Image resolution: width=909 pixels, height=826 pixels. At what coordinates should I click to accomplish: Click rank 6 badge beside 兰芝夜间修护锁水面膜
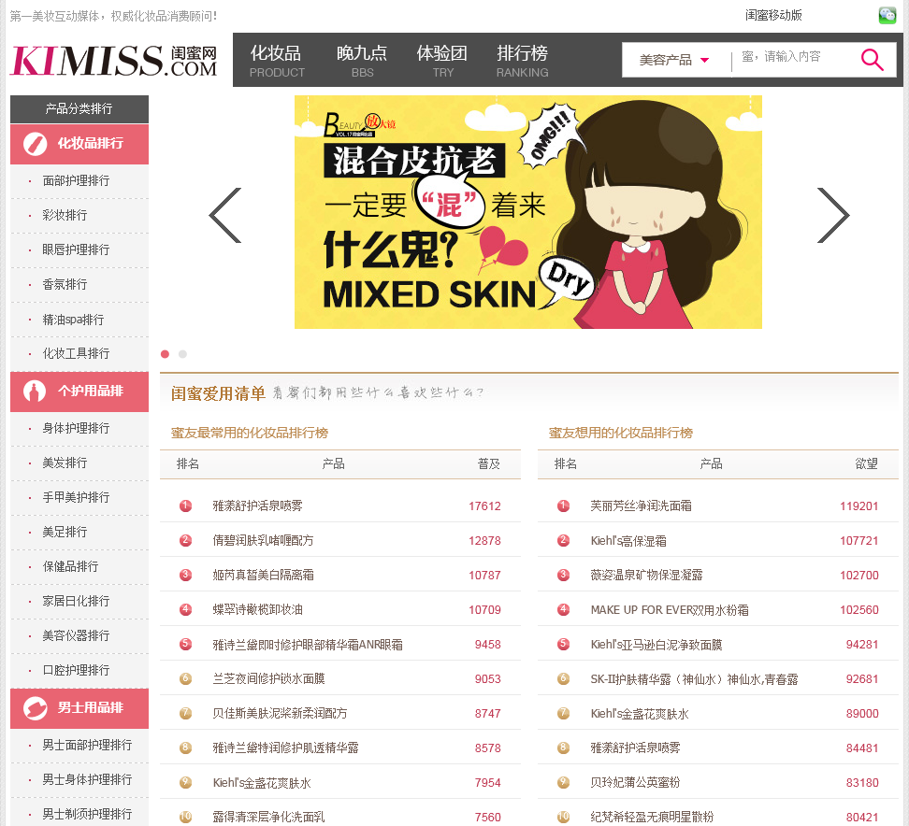[x=185, y=678]
